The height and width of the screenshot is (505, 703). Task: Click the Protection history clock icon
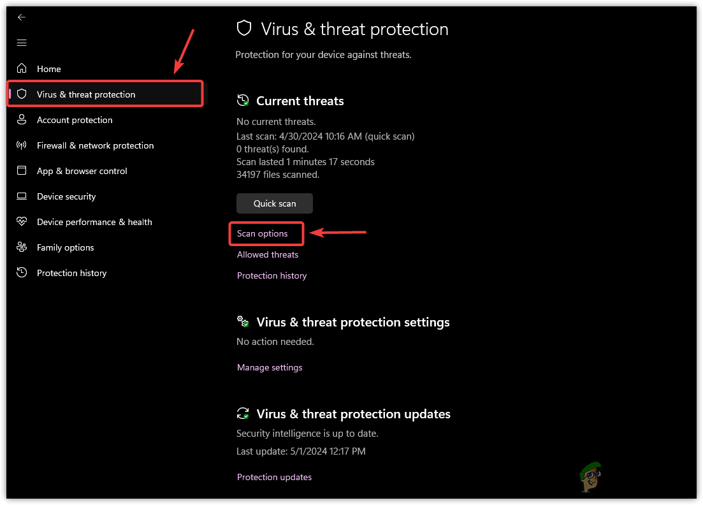22,273
